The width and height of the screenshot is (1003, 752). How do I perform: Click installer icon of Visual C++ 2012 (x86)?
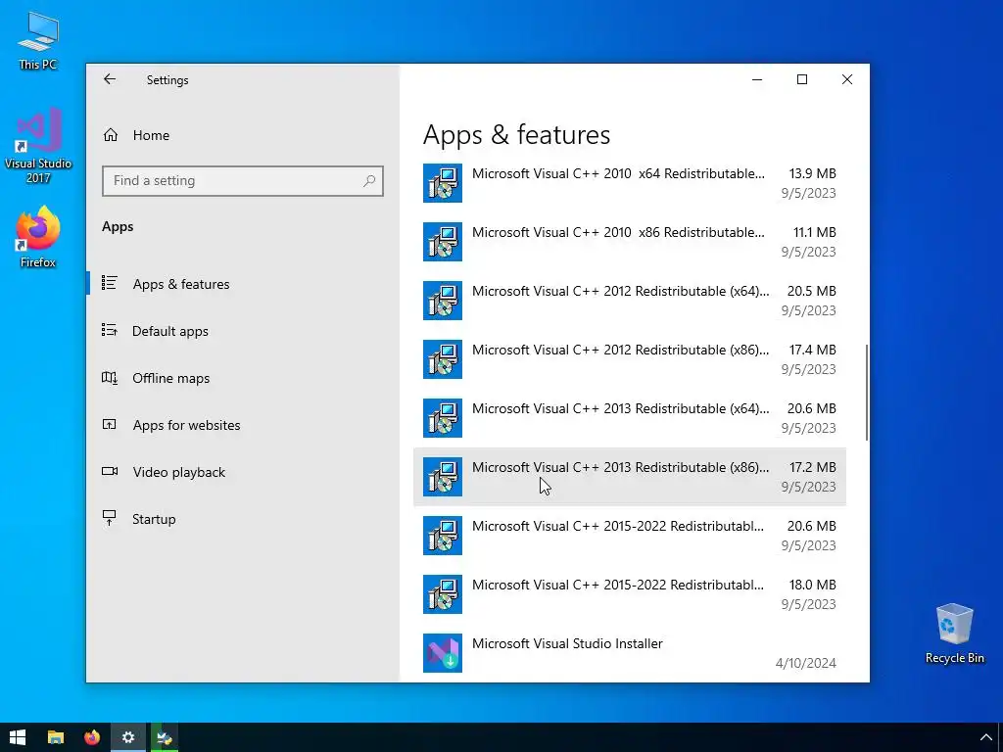443,359
